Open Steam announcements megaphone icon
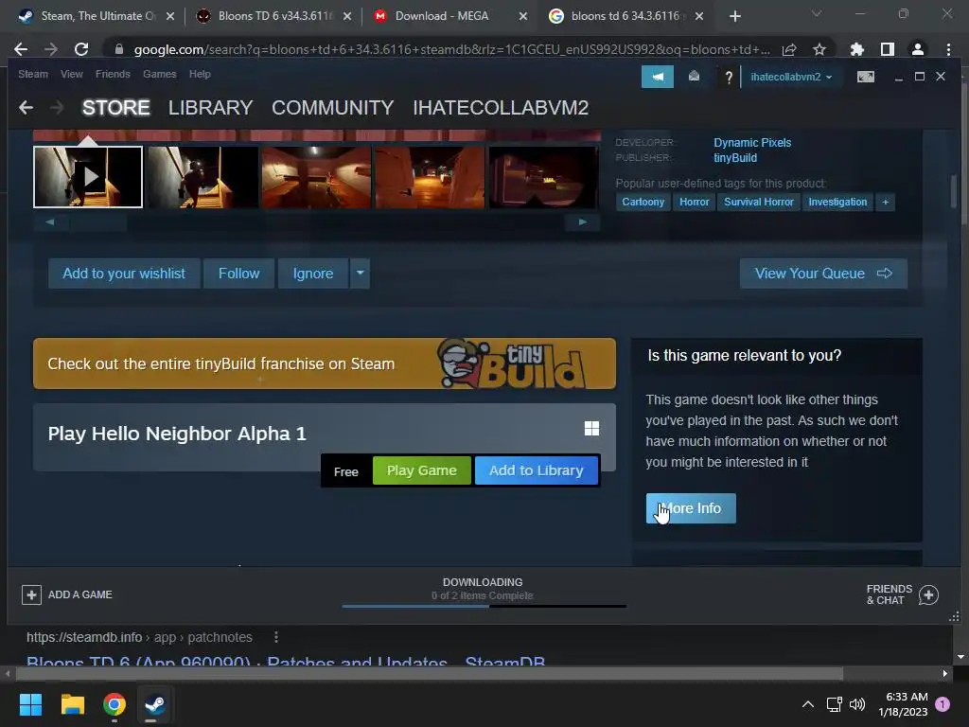This screenshot has height=727, width=969. (x=658, y=77)
